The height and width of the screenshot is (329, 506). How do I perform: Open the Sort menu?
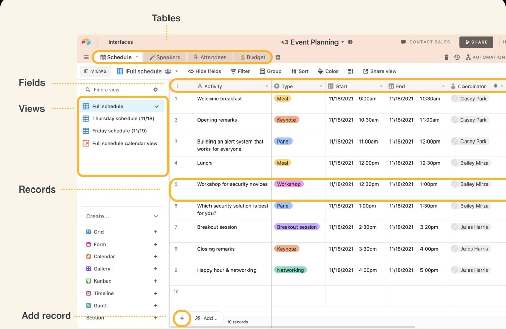tap(300, 71)
